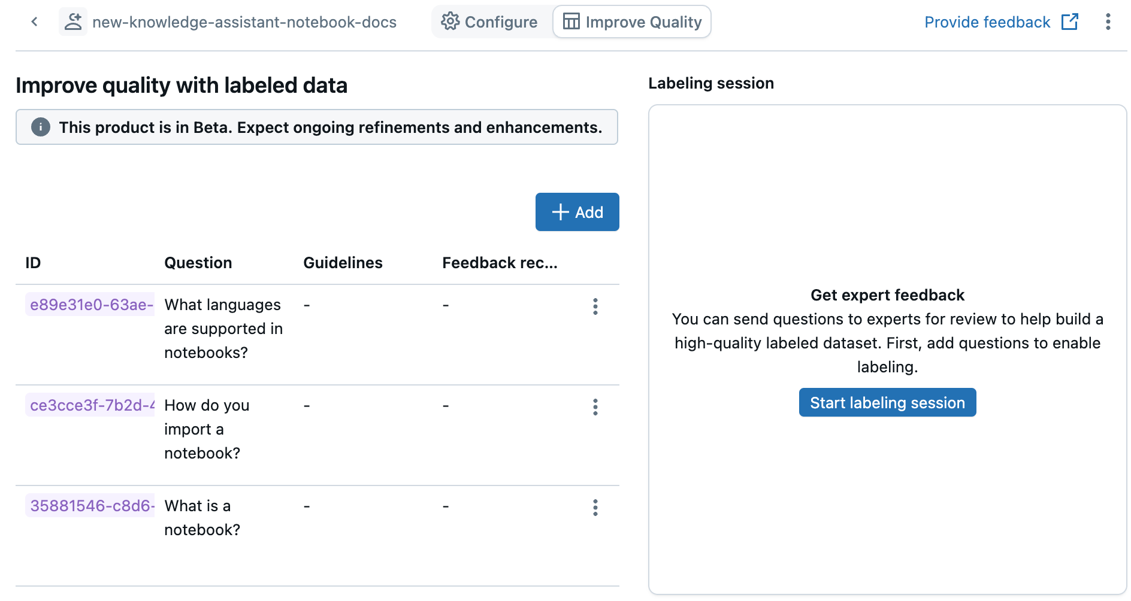
Task: Click the Question column header
Action: [198, 263]
